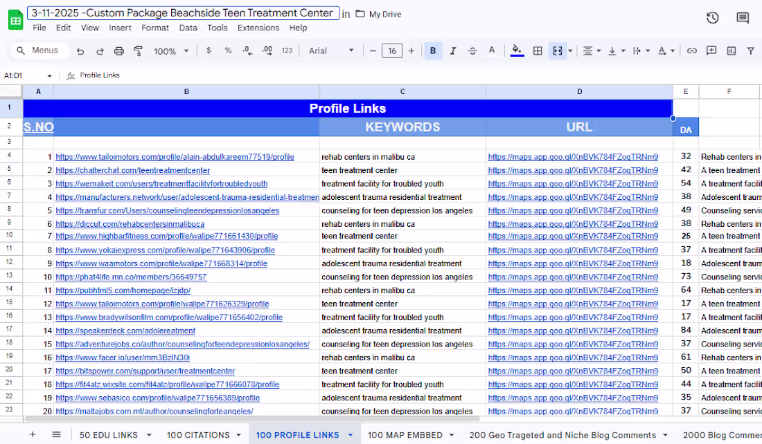Viewport: 762px width, 444px height.
Task: Select column C header
Action: [402, 91]
